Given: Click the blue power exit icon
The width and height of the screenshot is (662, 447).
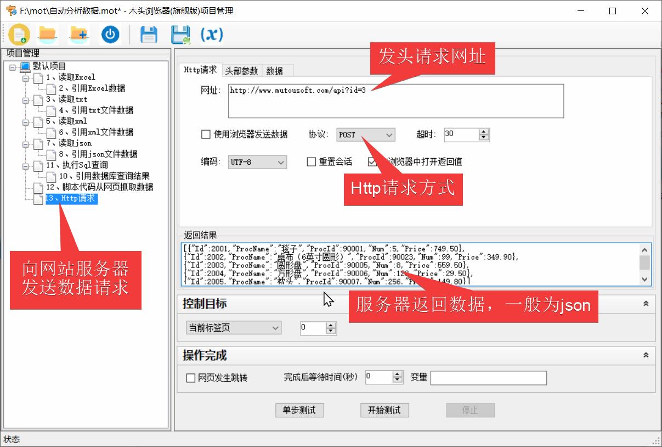Looking at the screenshot, I should tap(110, 34).
